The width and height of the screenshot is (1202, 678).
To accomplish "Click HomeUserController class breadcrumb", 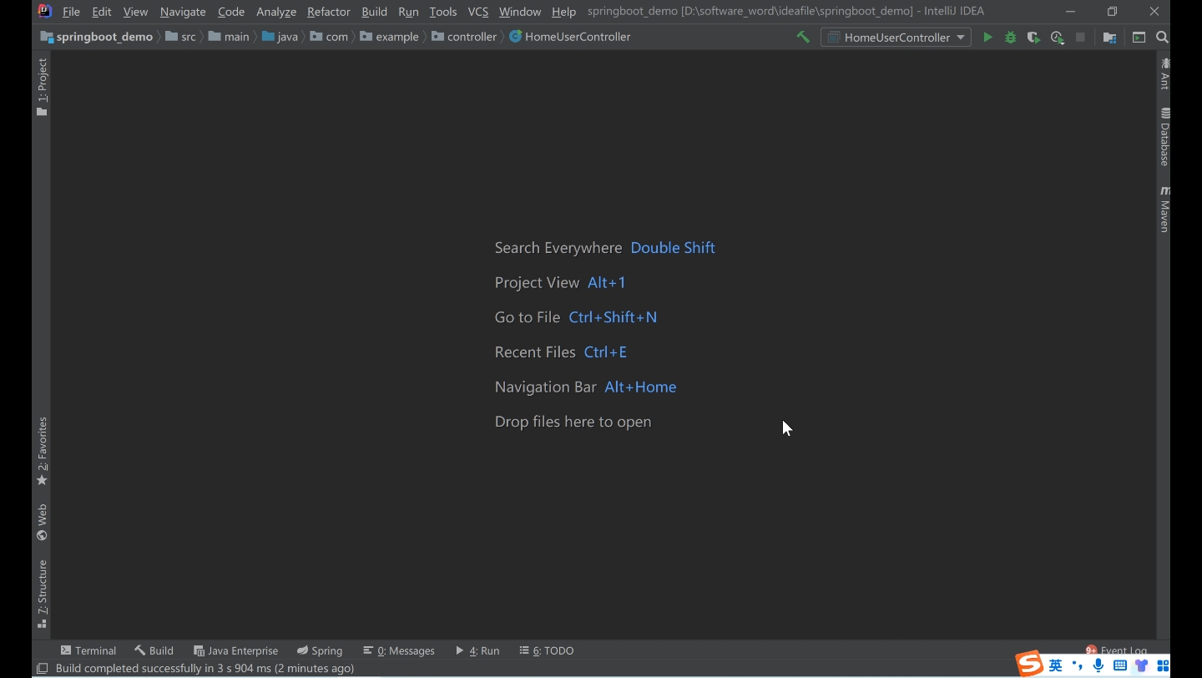I will point(570,37).
